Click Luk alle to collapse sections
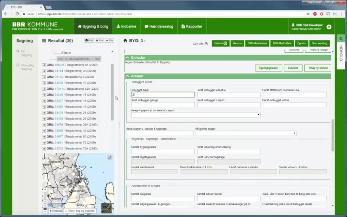This screenshot has height=217, width=347. (200, 44)
